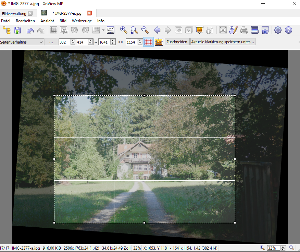
Task: Open the Bild menu
Action: pyautogui.click(x=63, y=21)
